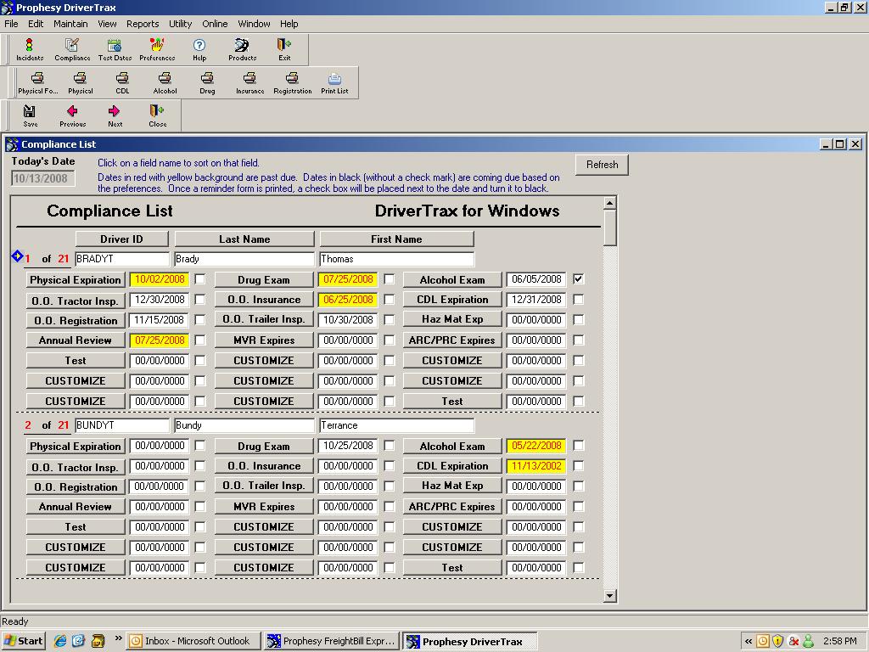Print the Physical reminder
The height and width of the screenshot is (652, 869).
[81, 83]
